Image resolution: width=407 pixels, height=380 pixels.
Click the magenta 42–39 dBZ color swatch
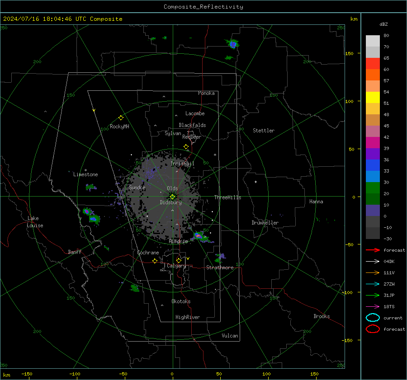373,143
